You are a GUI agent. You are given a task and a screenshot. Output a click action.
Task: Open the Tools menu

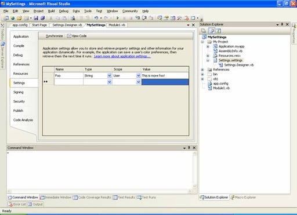point(88,11)
